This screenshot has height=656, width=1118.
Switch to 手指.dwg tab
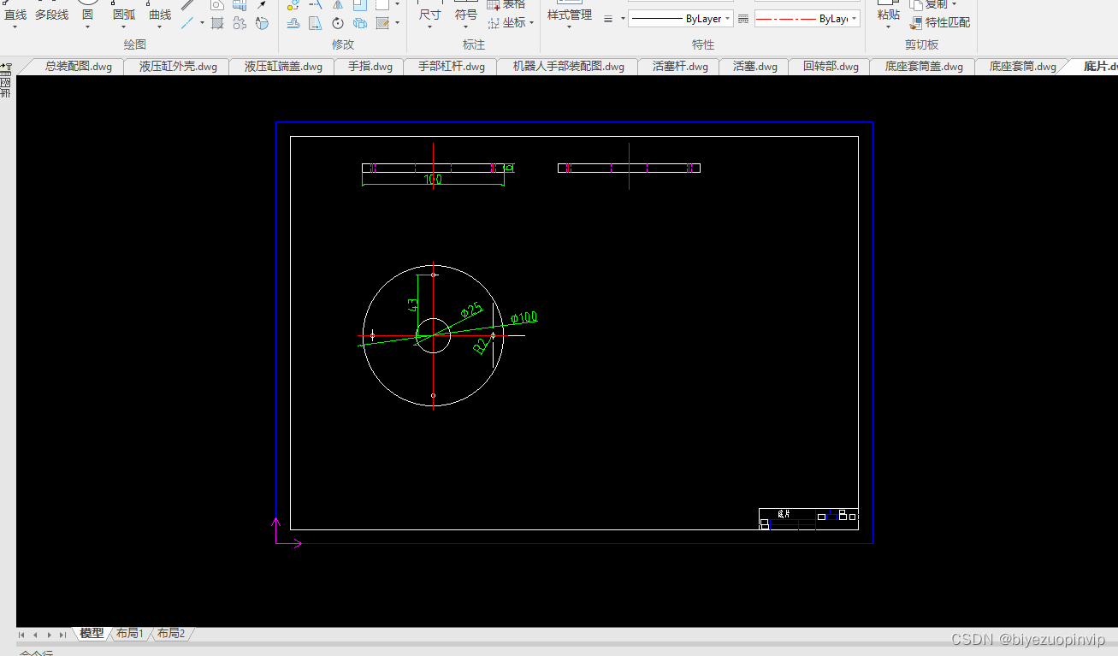tap(370, 66)
